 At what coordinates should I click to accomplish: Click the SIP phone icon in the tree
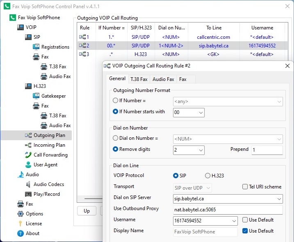(28, 37)
